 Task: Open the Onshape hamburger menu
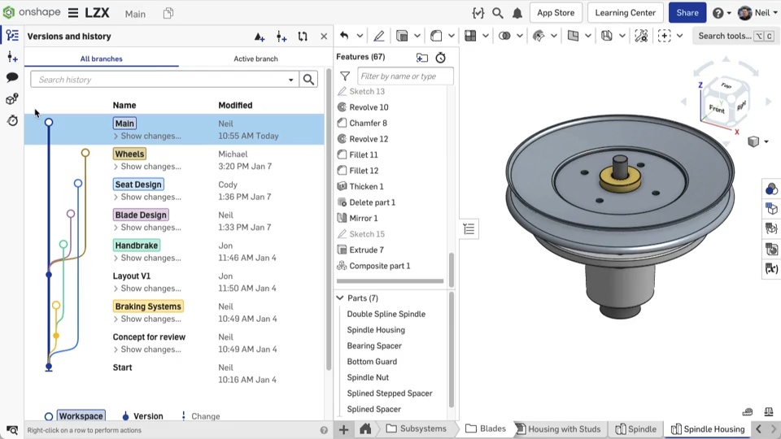coord(73,13)
